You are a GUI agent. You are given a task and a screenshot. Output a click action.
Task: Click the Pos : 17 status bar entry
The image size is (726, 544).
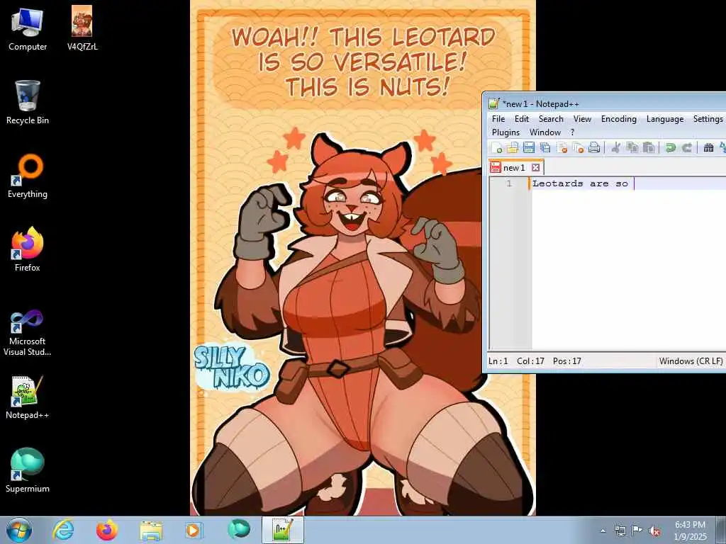pyautogui.click(x=566, y=361)
